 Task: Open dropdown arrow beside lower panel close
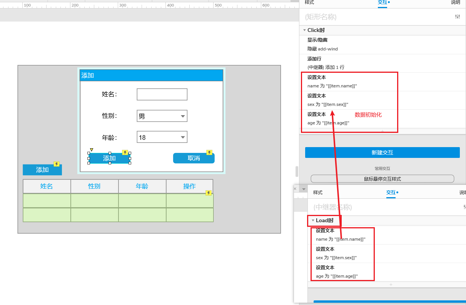(304, 189)
